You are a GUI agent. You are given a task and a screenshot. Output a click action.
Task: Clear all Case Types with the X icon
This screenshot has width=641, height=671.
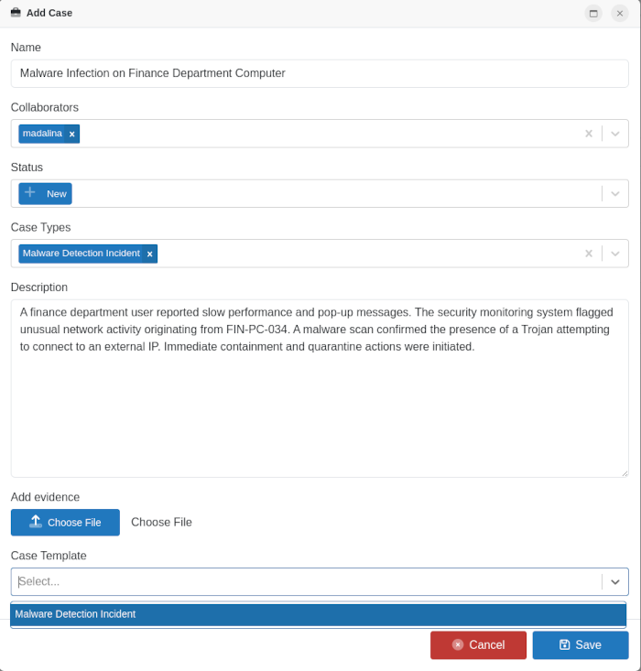click(x=589, y=254)
